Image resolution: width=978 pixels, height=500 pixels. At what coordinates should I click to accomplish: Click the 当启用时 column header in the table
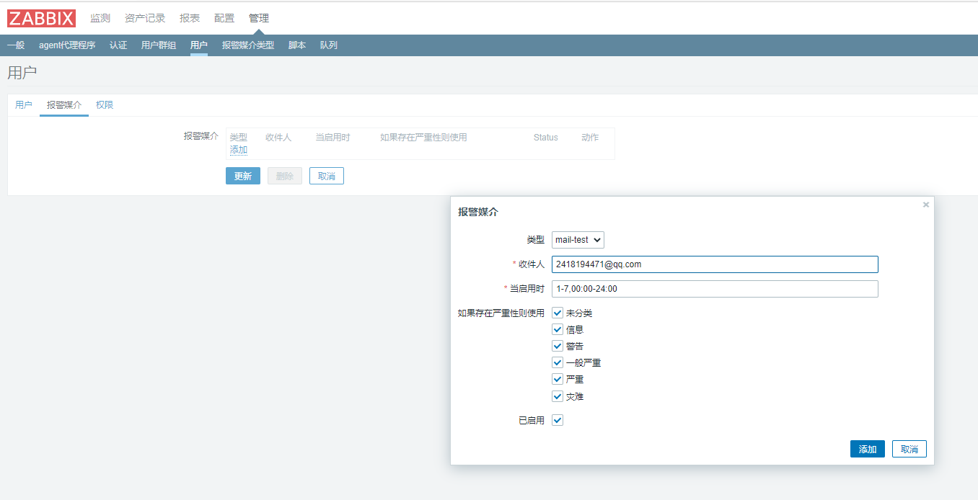click(332, 137)
